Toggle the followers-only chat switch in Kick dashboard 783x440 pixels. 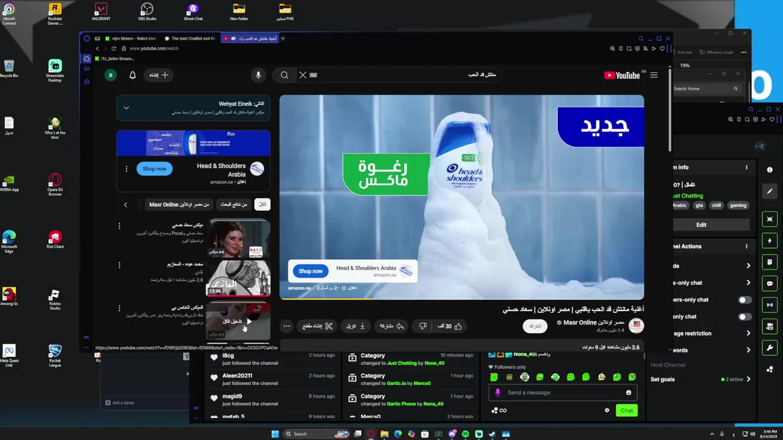[744, 300]
